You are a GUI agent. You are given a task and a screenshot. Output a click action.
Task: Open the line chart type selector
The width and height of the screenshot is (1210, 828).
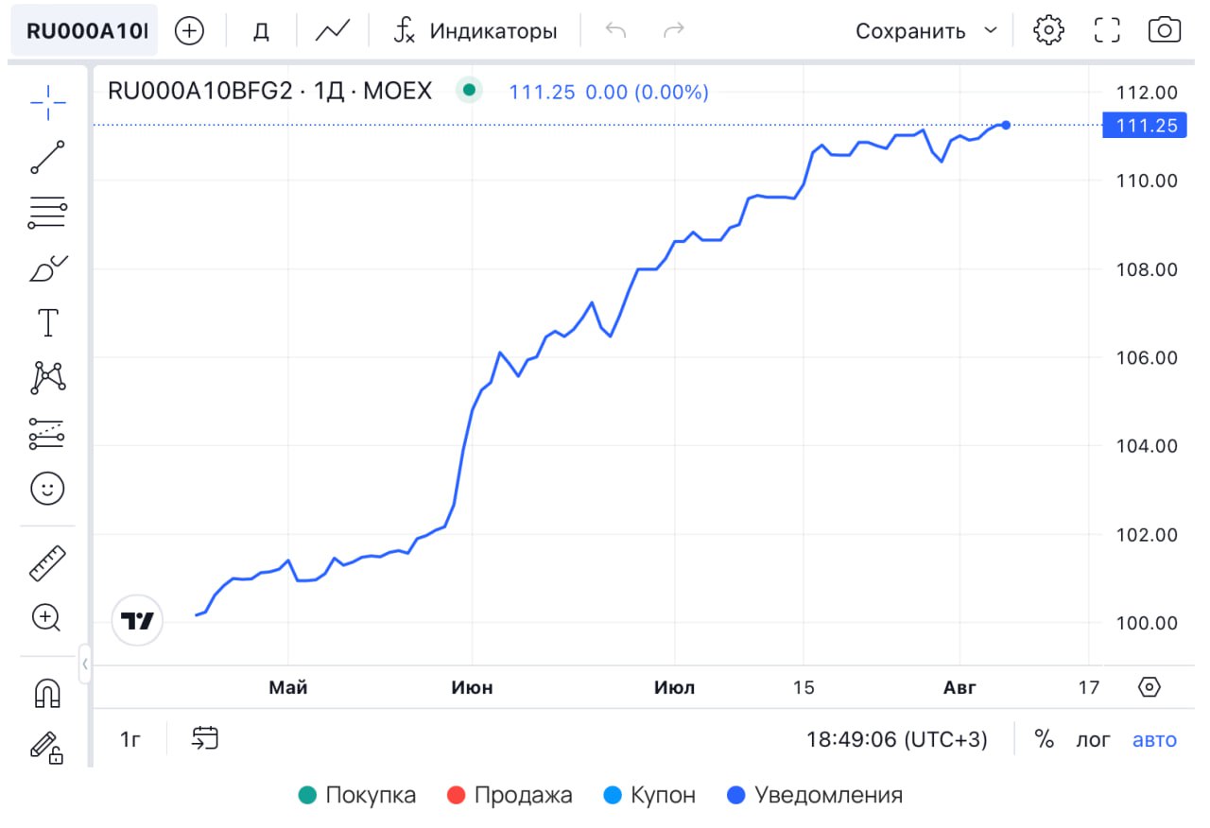(x=332, y=30)
